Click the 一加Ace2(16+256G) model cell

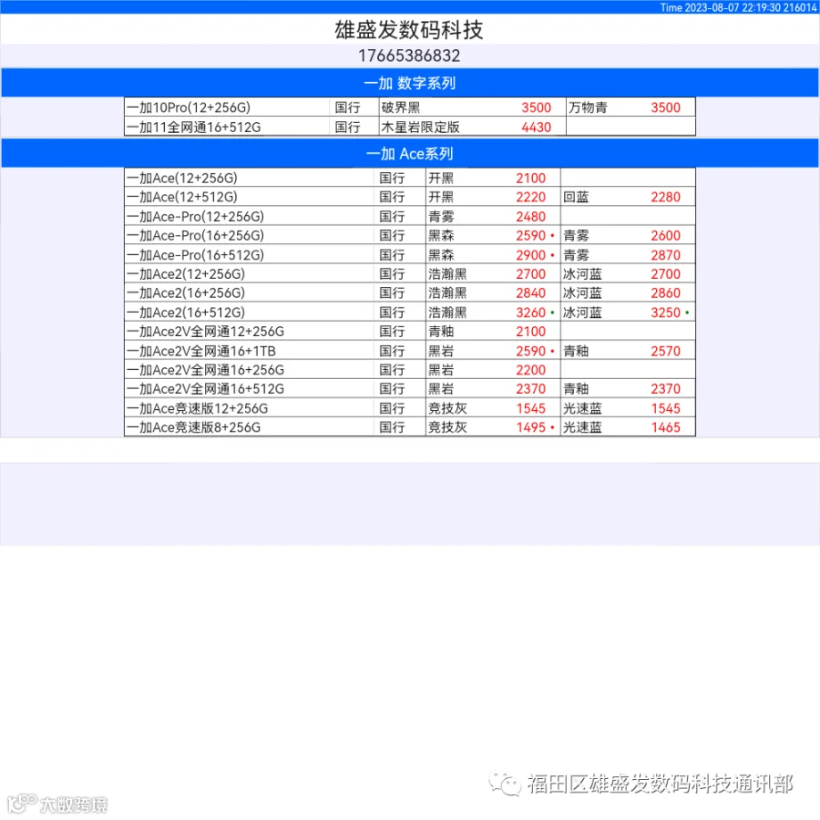pyautogui.click(x=249, y=292)
